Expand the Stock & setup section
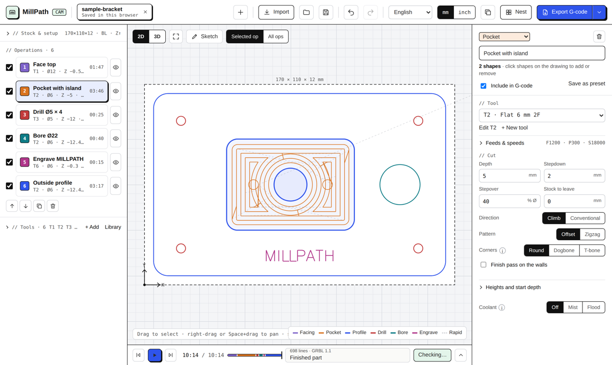The width and height of the screenshot is (612, 365). (63, 33)
